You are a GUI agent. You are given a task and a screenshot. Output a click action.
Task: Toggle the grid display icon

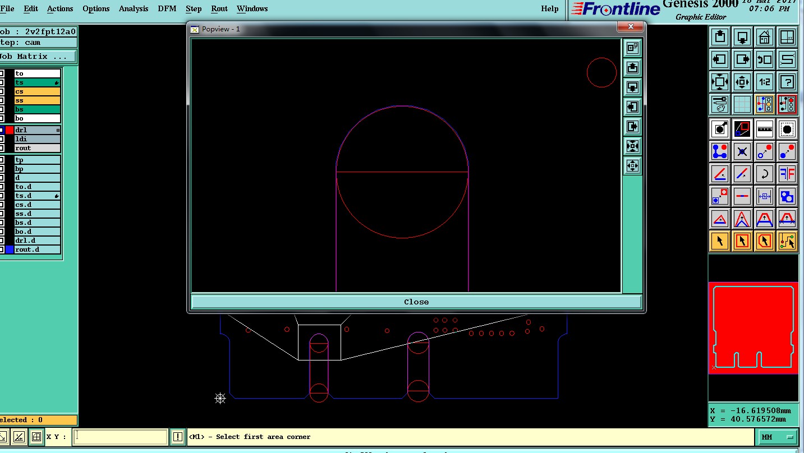(742, 104)
